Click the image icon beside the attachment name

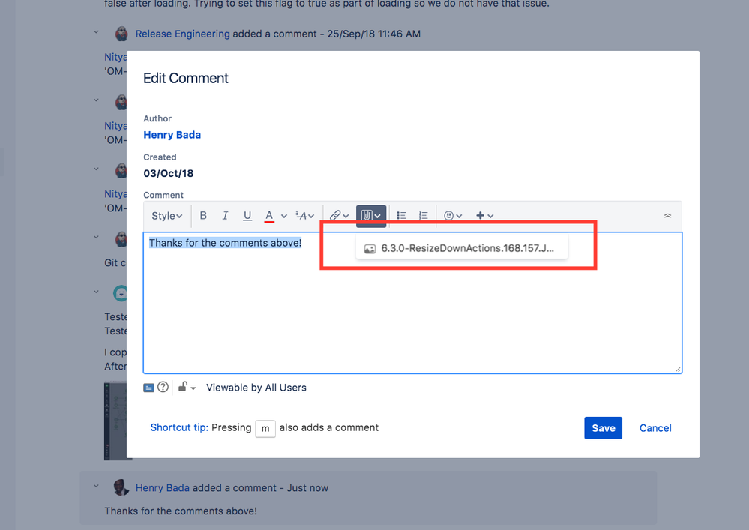click(x=370, y=249)
